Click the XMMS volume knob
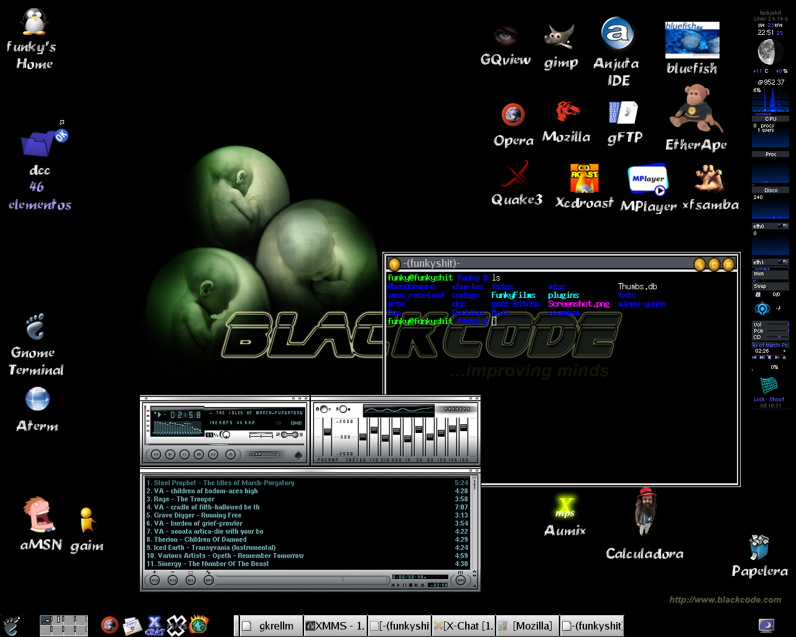The width and height of the screenshot is (796, 637). pyautogui.click(x=226, y=435)
